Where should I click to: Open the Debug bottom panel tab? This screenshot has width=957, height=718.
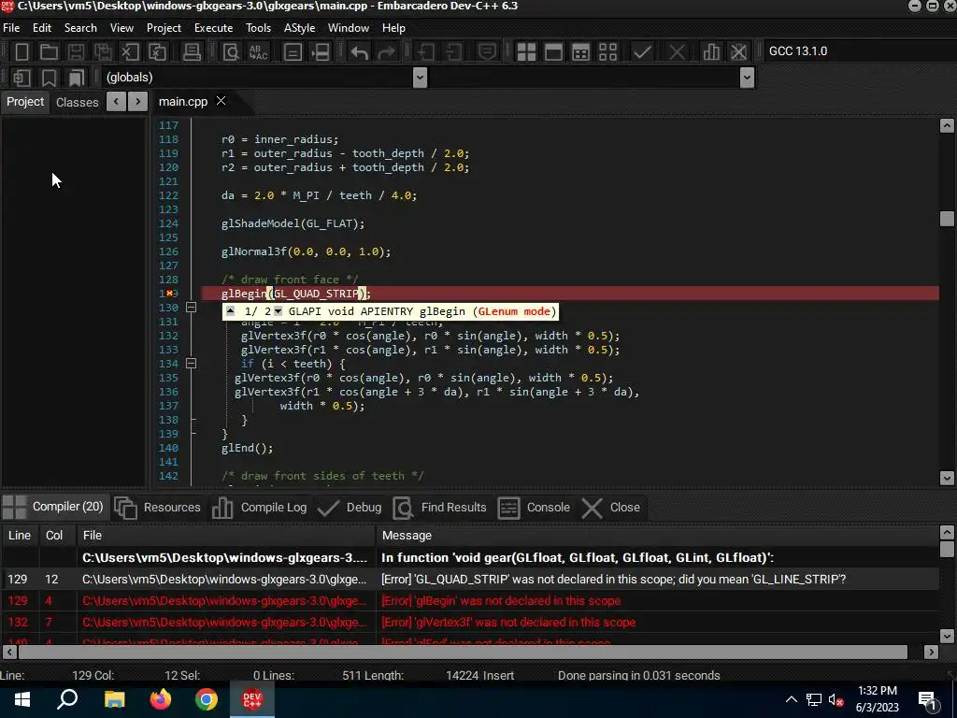(350, 508)
